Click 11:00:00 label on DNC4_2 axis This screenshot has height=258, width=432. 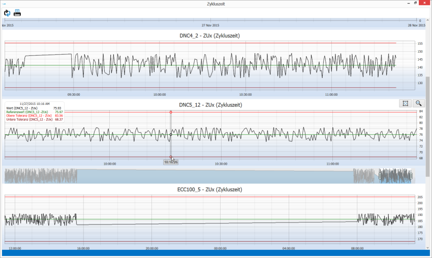tap(331, 94)
